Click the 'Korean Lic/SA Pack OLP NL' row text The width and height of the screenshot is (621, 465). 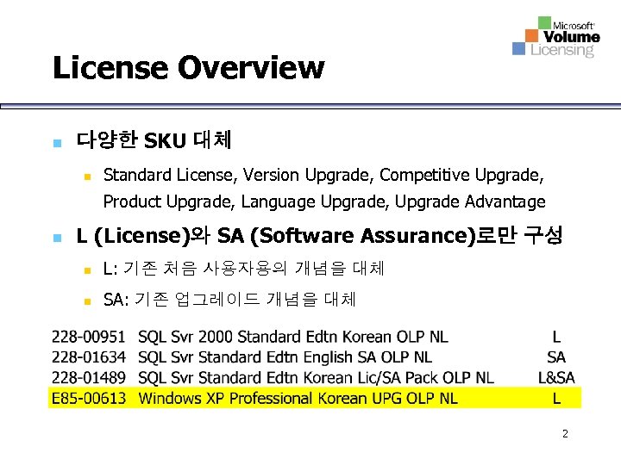[316, 378]
